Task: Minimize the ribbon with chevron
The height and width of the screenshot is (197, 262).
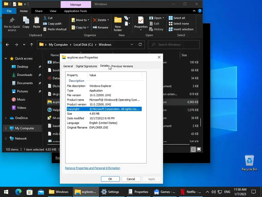Action: [x=194, y=11]
